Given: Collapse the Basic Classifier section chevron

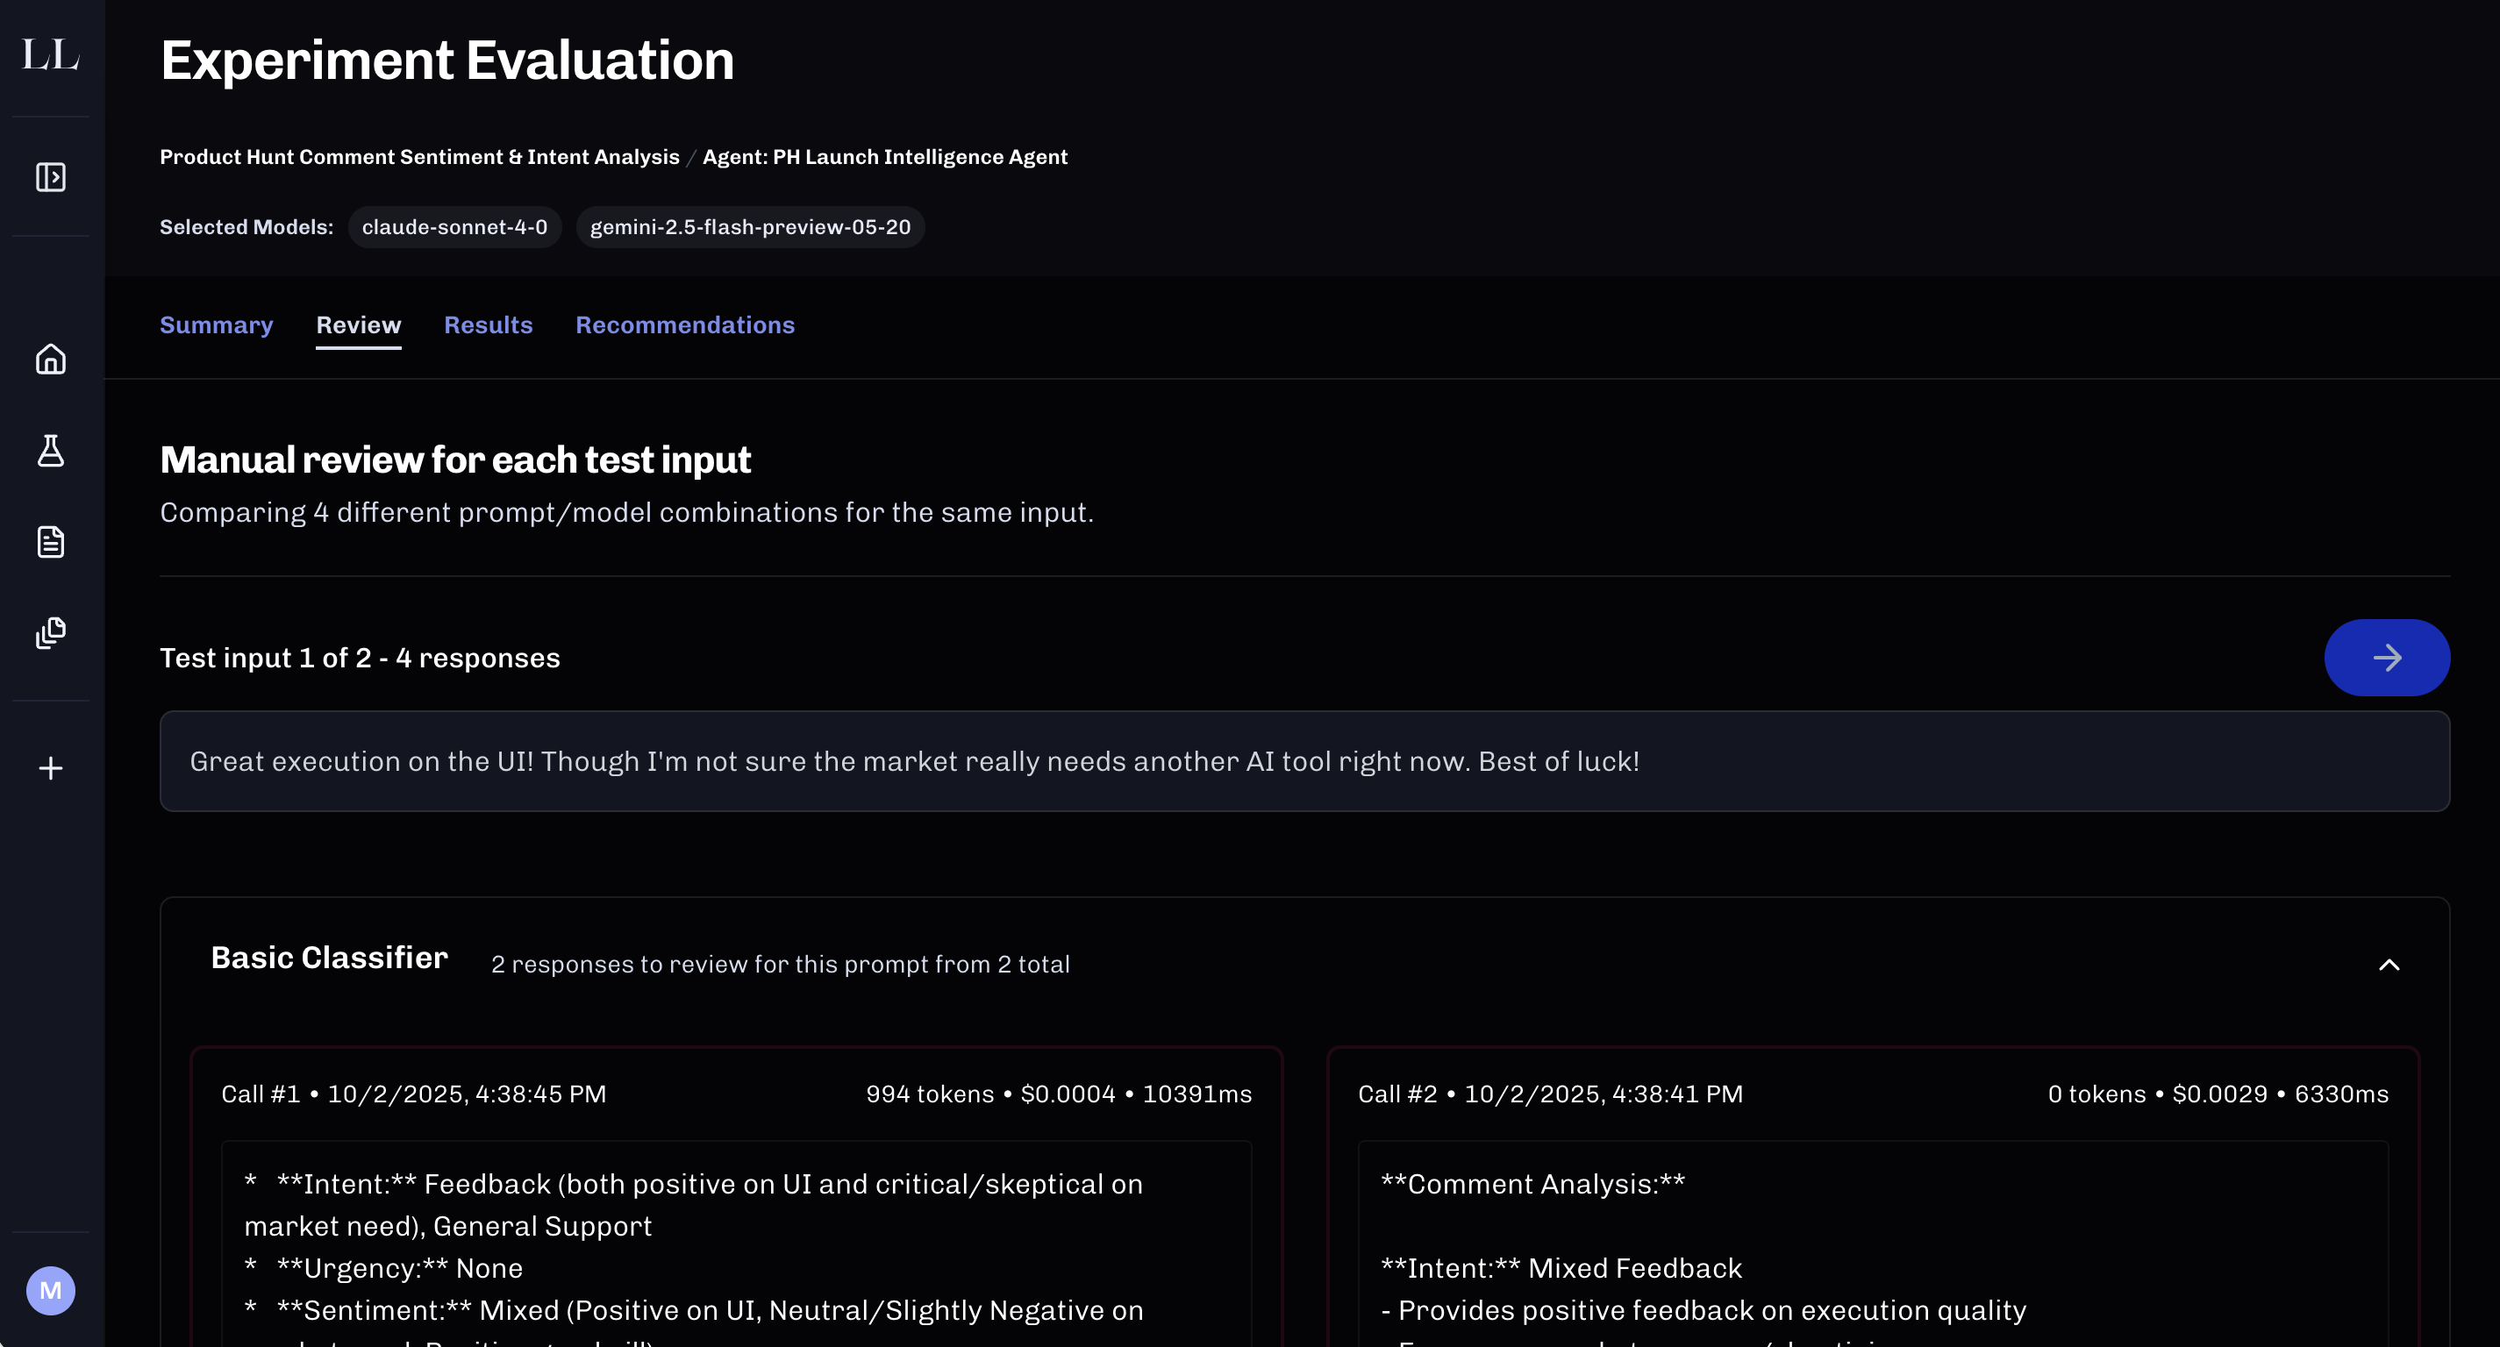Looking at the screenshot, I should (2389, 965).
